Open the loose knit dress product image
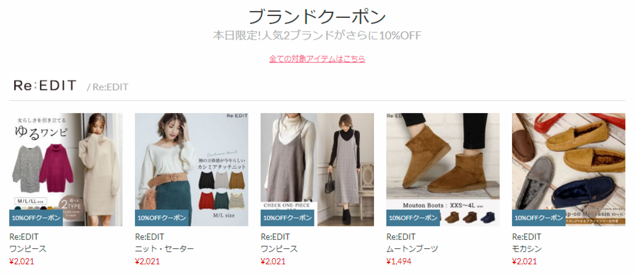634x276 pixels. tap(66, 169)
